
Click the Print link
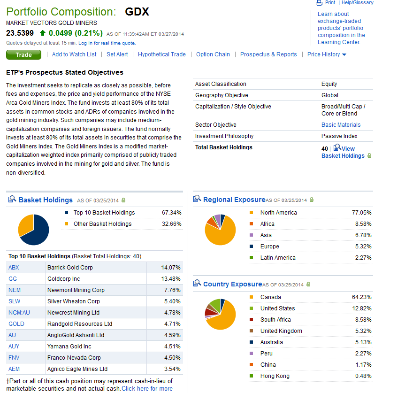(x=330, y=3)
